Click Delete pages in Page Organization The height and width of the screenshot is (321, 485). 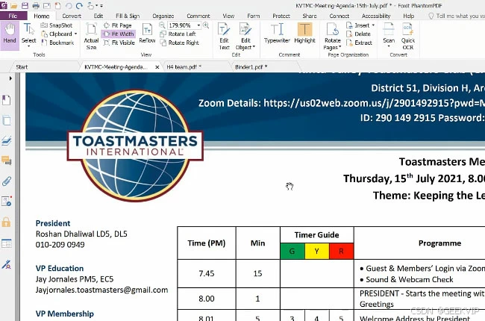coord(358,34)
